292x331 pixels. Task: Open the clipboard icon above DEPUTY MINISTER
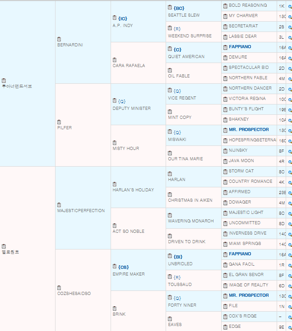115,100
